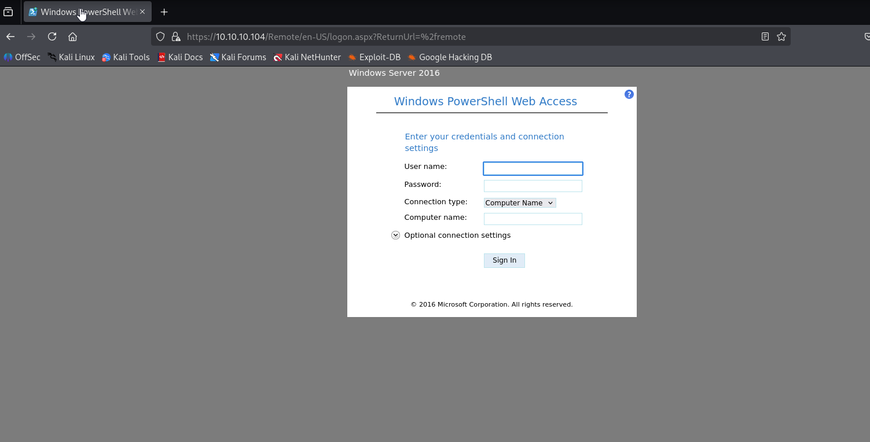Click the forward navigation arrow
The image size is (870, 442).
[x=31, y=36]
